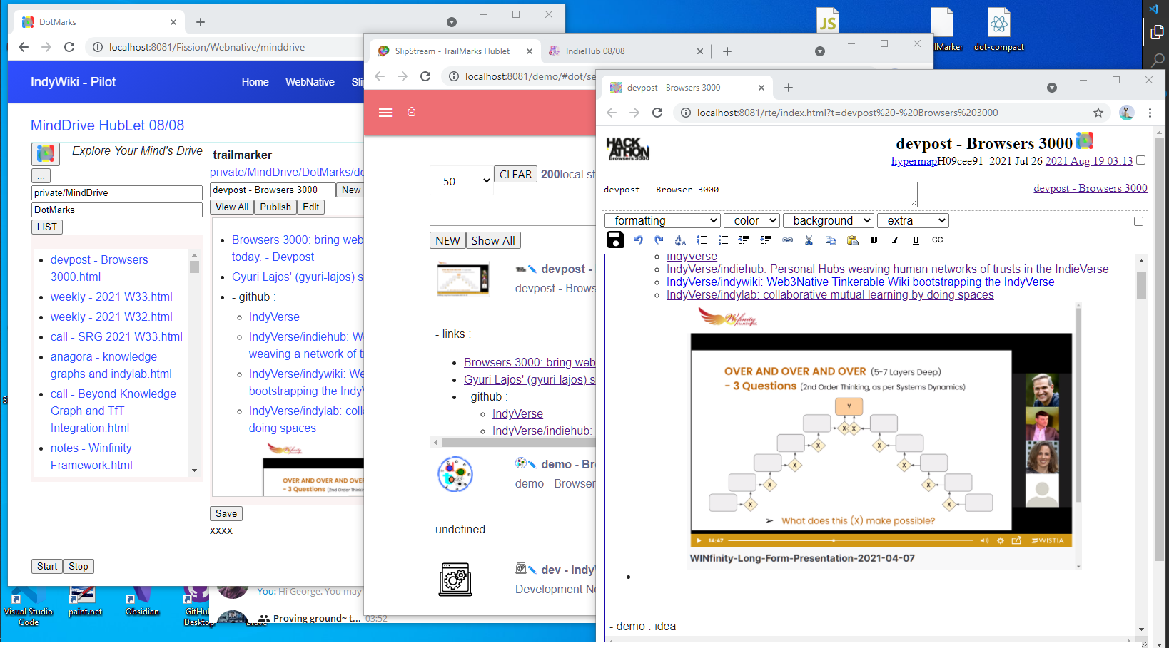This screenshot has width=1169, height=648.
Task: Open Visual Studio Code desktop shortcut
Action: [29, 607]
